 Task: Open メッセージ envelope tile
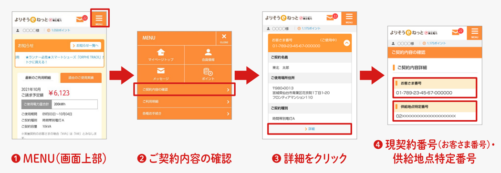pyautogui.click(x=161, y=74)
